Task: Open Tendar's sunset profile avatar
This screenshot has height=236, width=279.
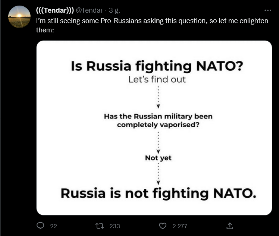Action: [19, 17]
